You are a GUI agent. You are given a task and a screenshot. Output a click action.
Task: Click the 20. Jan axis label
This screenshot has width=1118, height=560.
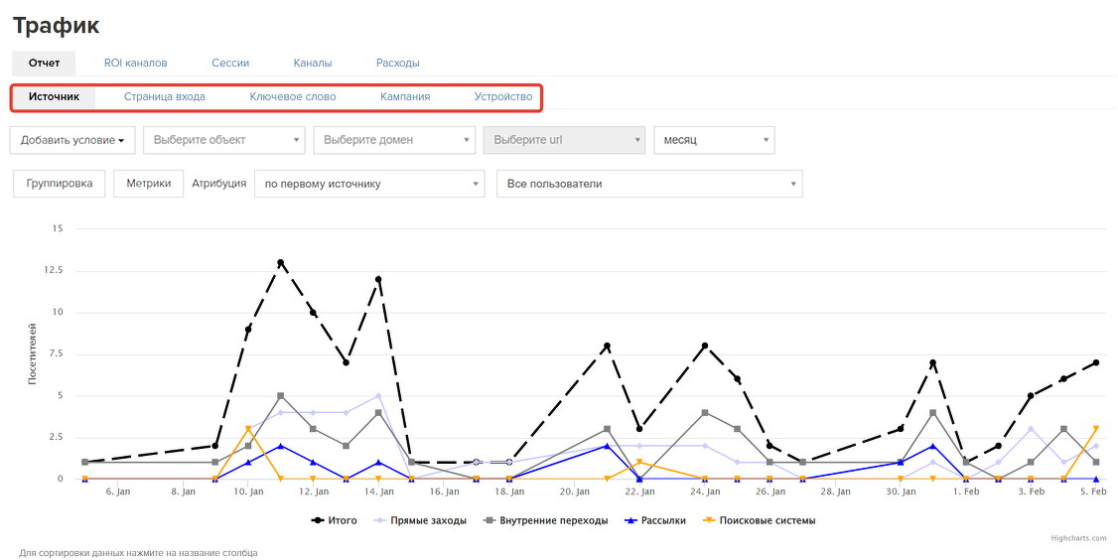574,491
